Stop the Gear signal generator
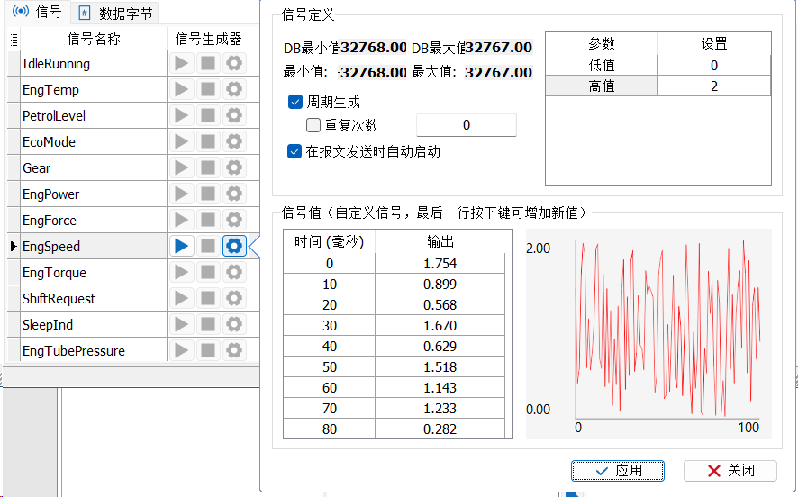The width and height of the screenshot is (798, 497). [x=208, y=167]
